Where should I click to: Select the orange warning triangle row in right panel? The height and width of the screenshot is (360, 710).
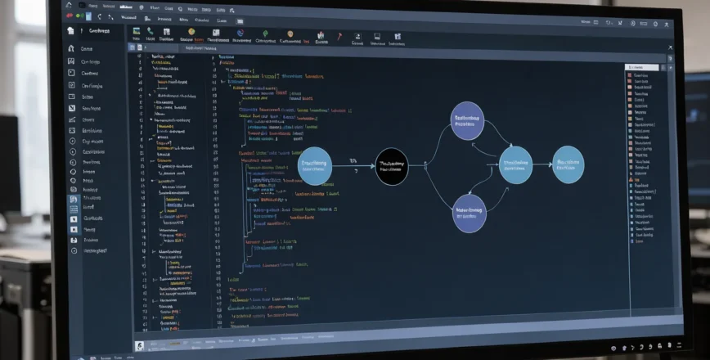click(x=636, y=180)
